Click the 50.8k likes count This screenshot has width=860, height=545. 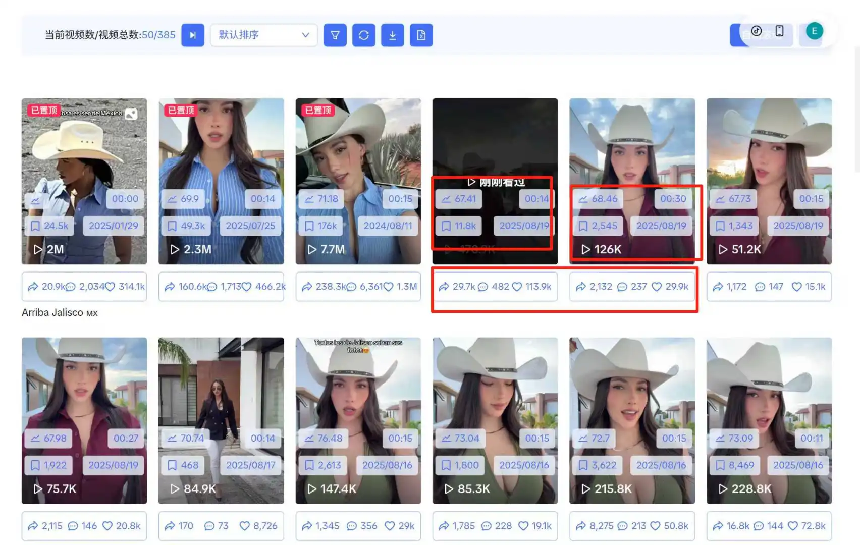click(676, 526)
